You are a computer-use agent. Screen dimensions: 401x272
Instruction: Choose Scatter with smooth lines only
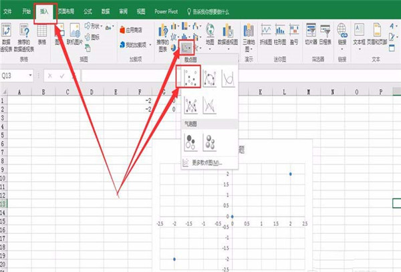pyautogui.click(x=228, y=78)
